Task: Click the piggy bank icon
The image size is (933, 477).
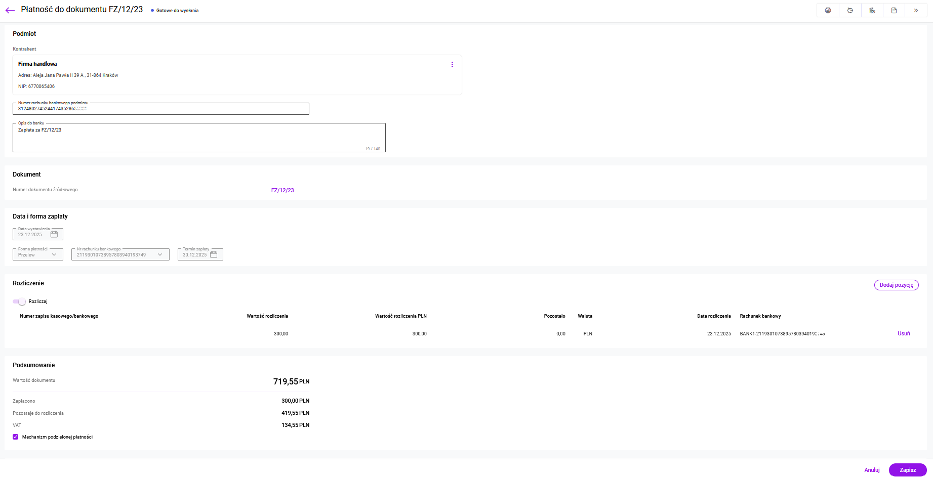Action: 850,10
